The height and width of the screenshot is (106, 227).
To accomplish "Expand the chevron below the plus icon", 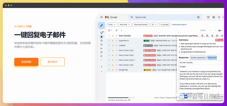I will click(x=101, y=71).
